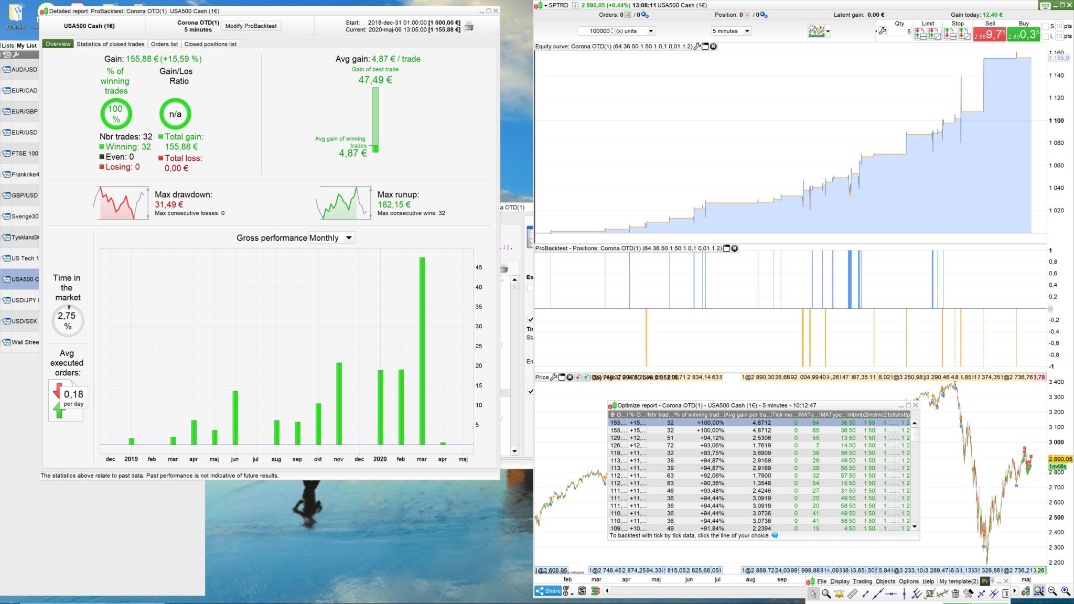Image resolution: width=1074 pixels, height=604 pixels.
Task: Click Modify ProBacktest button
Action: [x=251, y=26]
